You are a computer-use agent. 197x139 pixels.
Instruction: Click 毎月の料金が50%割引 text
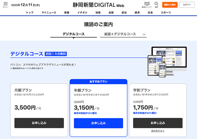pos(145,113)
